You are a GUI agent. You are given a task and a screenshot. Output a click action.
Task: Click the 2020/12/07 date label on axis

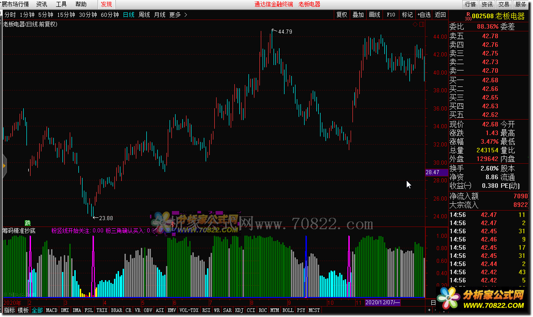click(383, 302)
